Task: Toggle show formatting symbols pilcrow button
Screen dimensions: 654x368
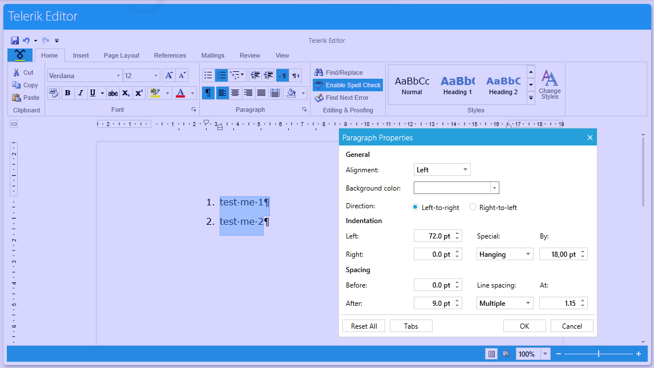Action: coord(208,93)
